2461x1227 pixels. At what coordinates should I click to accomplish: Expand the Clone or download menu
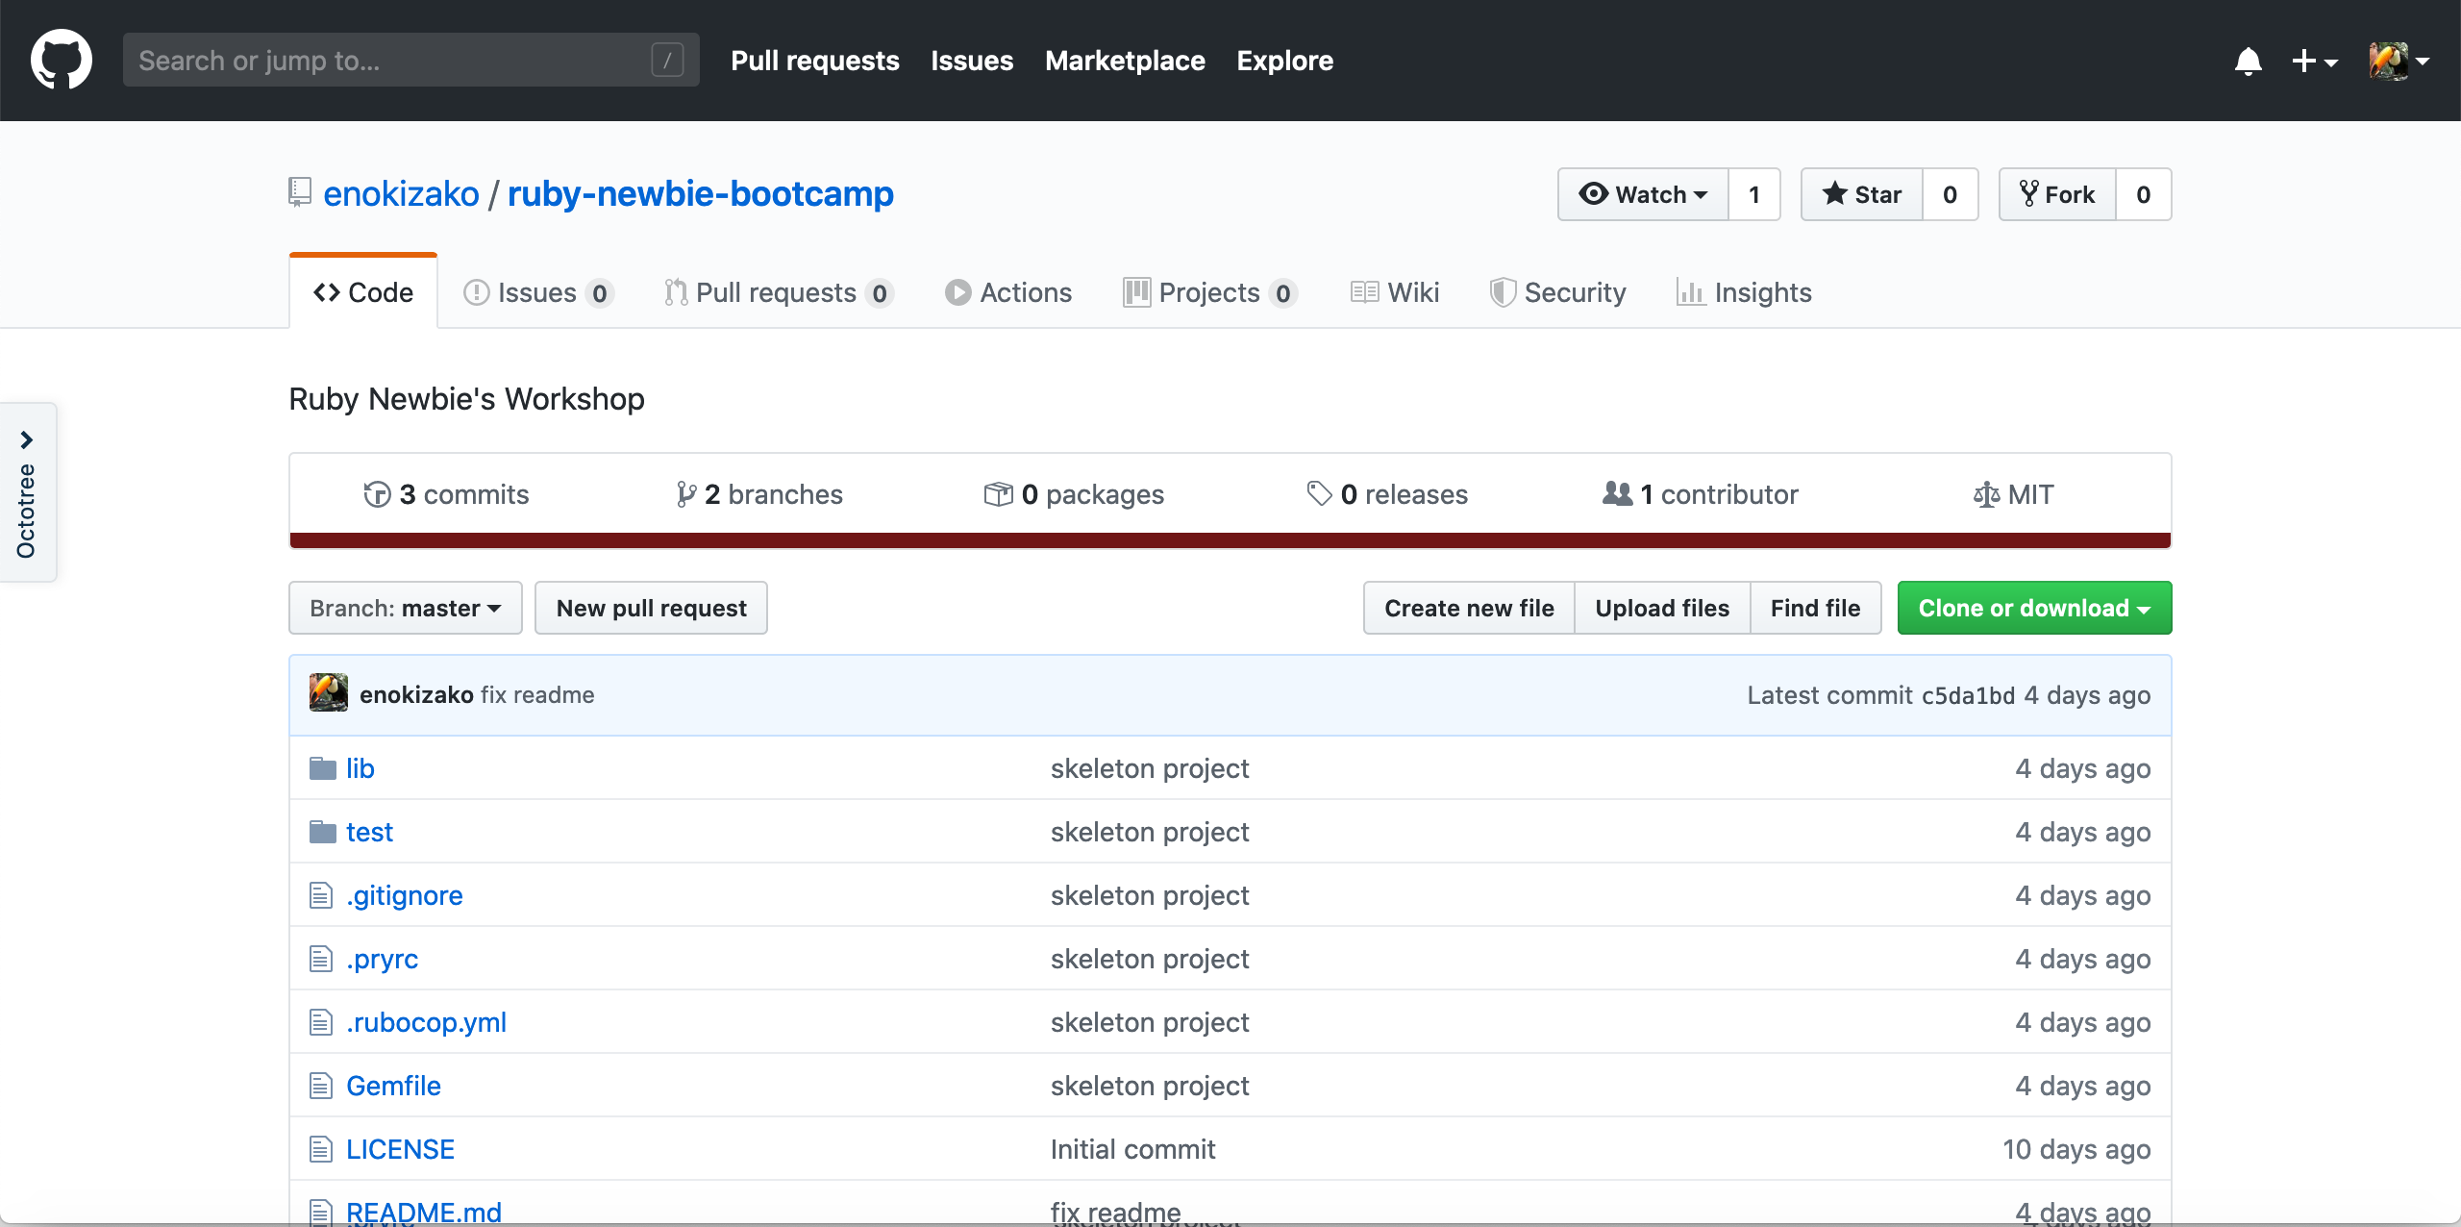(2034, 608)
